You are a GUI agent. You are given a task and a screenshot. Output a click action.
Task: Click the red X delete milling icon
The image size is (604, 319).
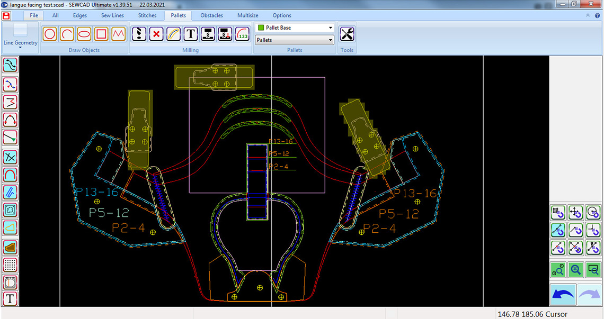[156, 34]
